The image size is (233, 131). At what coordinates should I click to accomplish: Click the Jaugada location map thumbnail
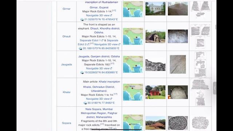click(133, 64)
